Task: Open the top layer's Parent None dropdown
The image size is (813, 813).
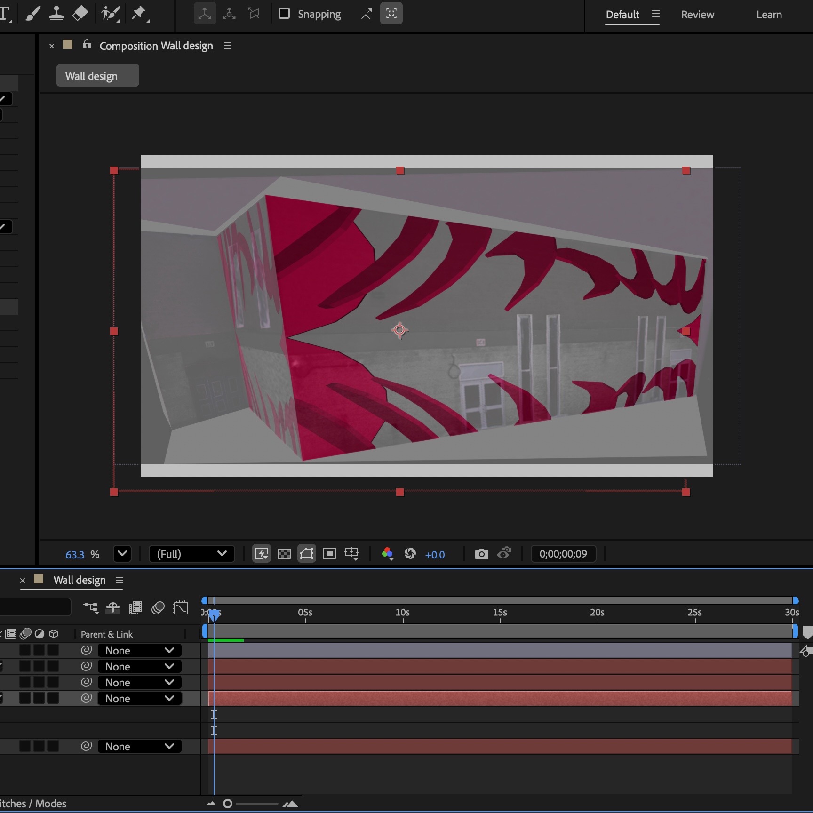Action: click(x=139, y=650)
